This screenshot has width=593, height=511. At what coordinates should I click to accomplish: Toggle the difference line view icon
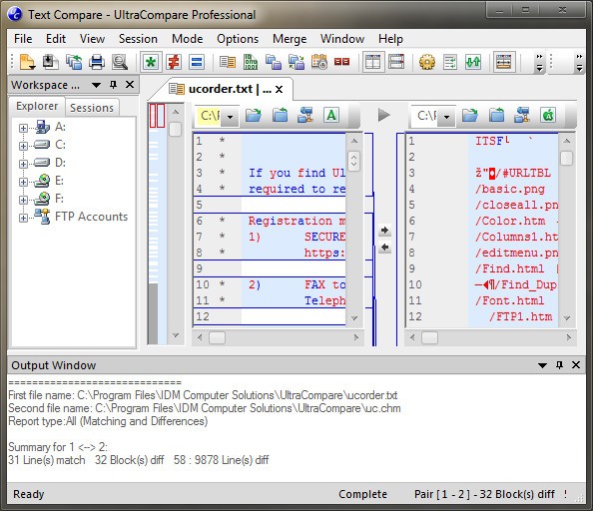point(504,62)
